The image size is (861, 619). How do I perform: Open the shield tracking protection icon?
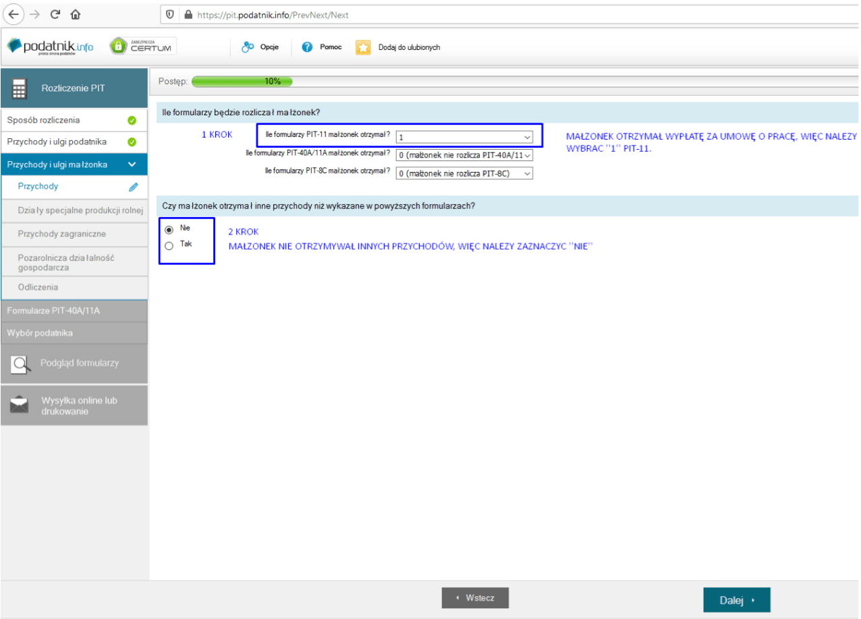170,14
